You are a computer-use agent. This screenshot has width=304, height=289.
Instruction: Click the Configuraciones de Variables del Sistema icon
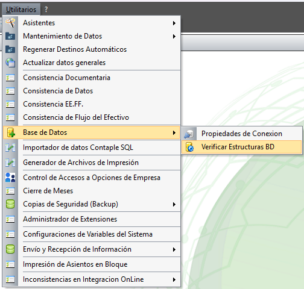pyautogui.click(x=10, y=234)
